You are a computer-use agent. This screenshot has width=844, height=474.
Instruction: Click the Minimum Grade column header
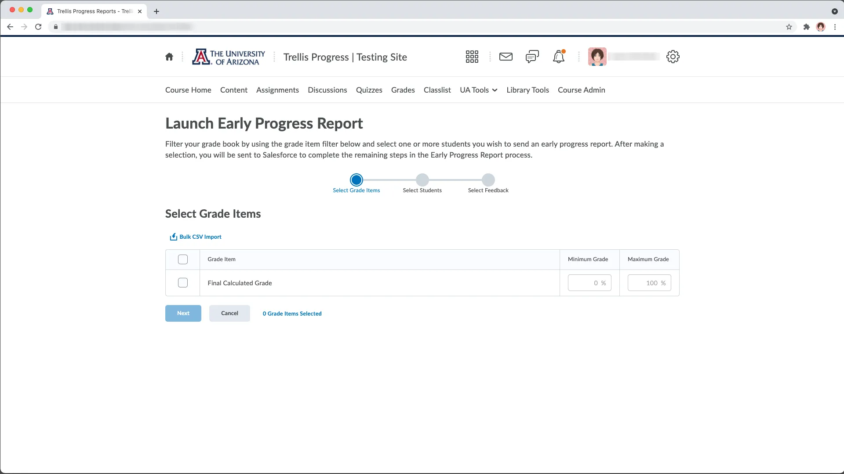point(588,259)
